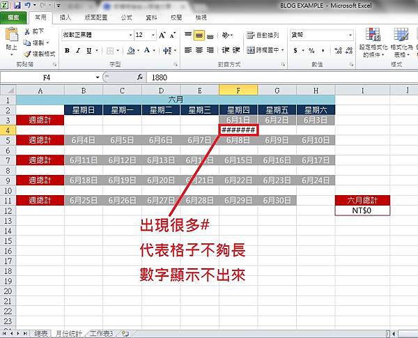
Task: Expand the font color dropdown arrow
Action: [154, 50]
